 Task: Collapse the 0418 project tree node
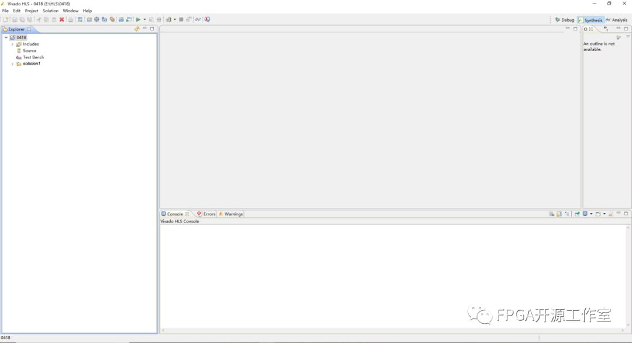tap(6, 37)
